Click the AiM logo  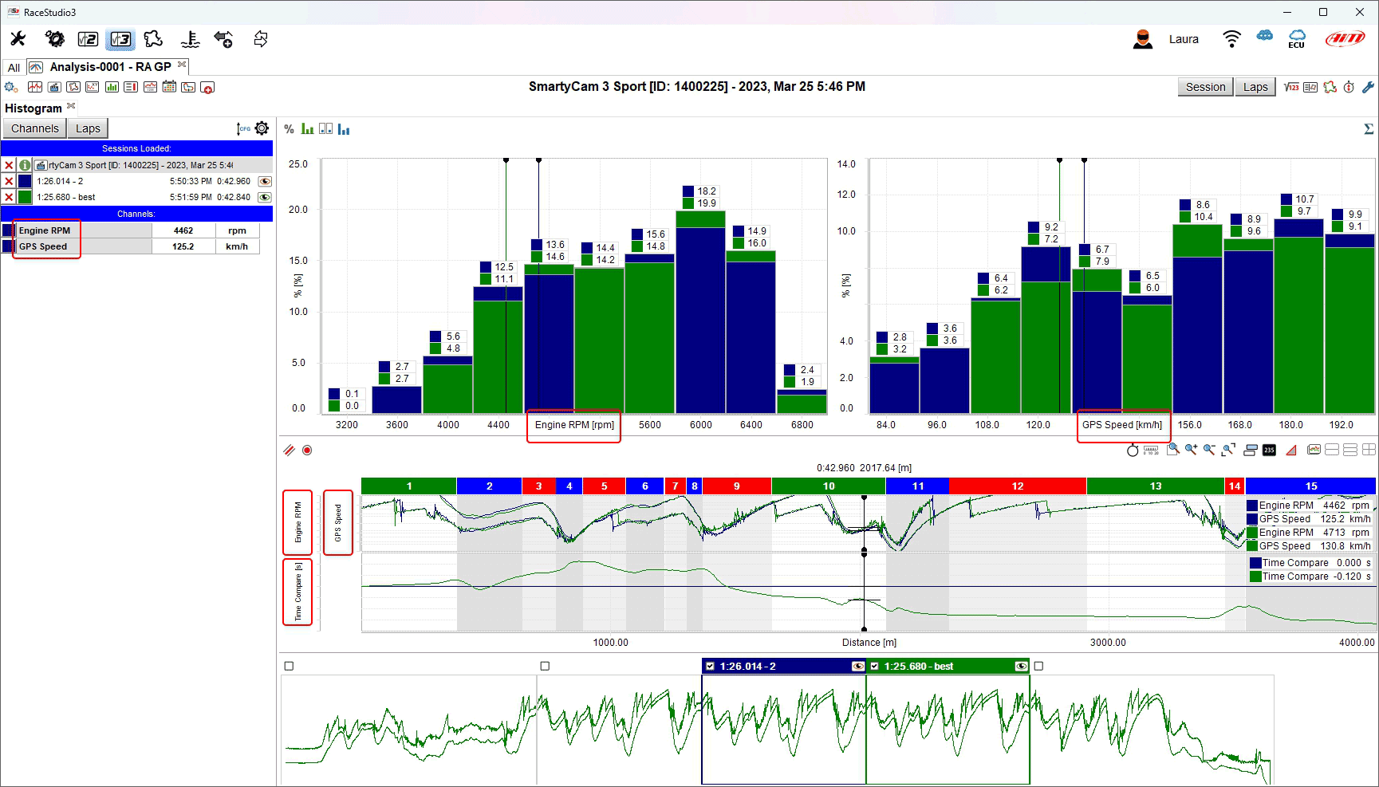[1346, 39]
